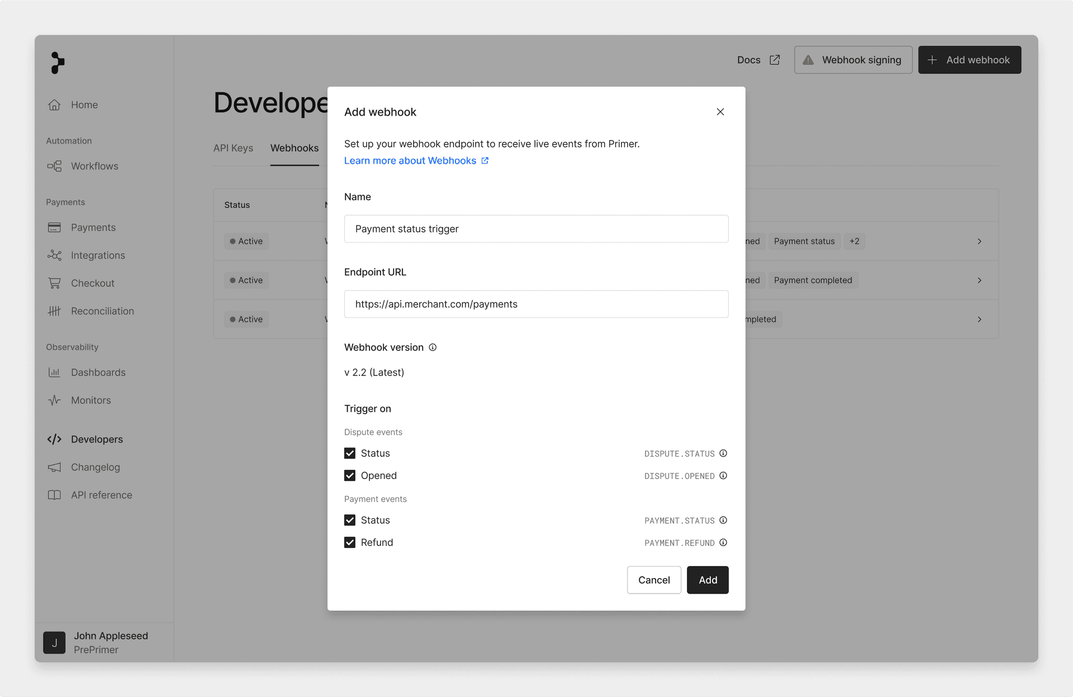This screenshot has height=697, width=1073.
Task: Click the Changelog megaphone icon
Action: [x=54, y=467]
